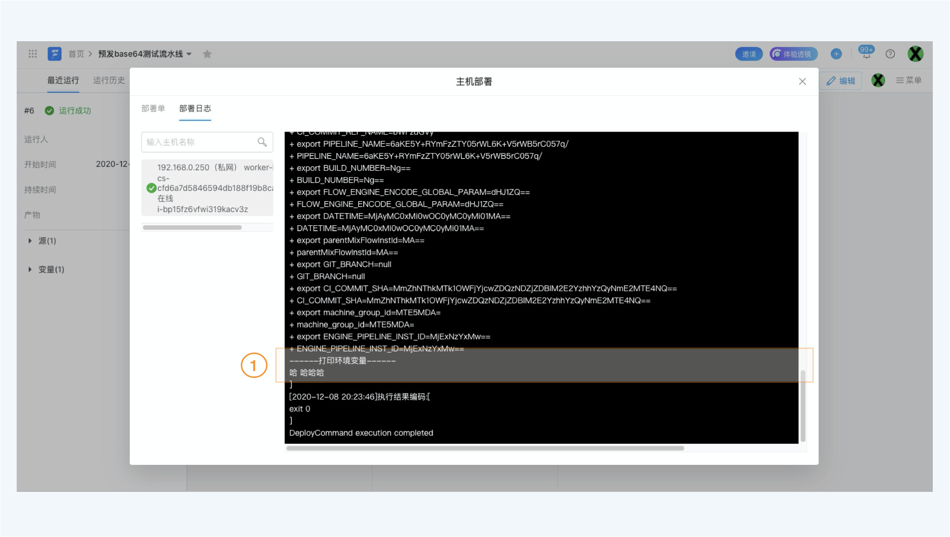Click the Flow product logo icon
This screenshot has width=950, height=537.
55,54
